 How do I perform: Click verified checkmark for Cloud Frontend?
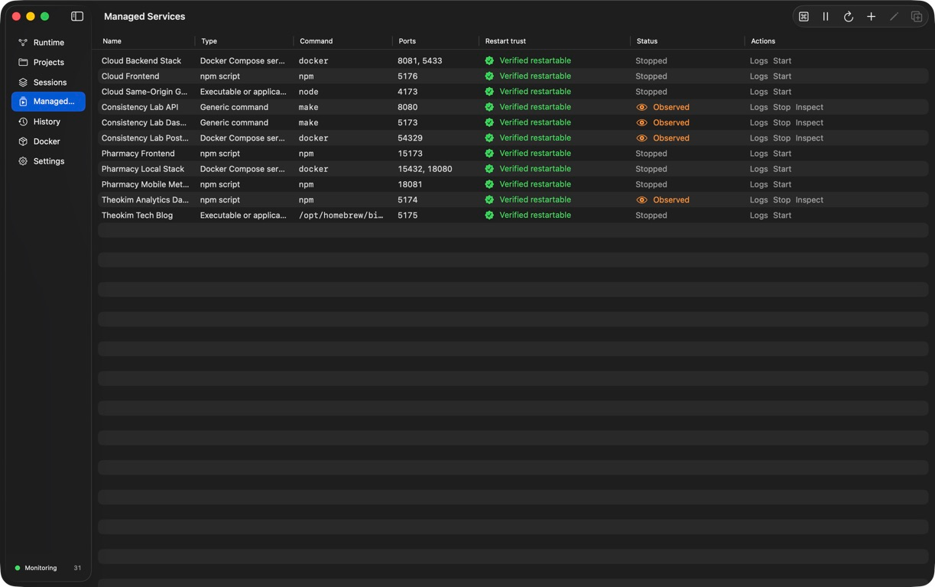point(489,76)
